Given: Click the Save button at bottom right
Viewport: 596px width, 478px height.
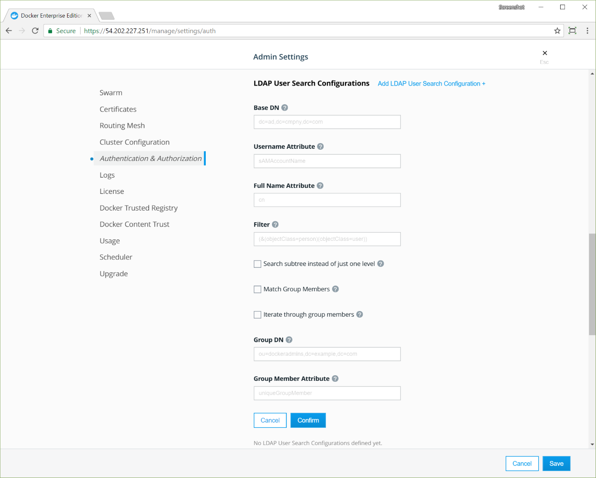Looking at the screenshot, I should coord(556,464).
